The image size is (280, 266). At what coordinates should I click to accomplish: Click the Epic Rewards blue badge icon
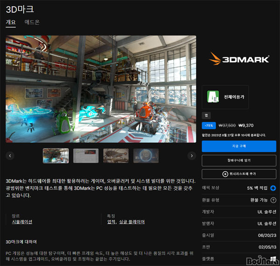[273, 188]
